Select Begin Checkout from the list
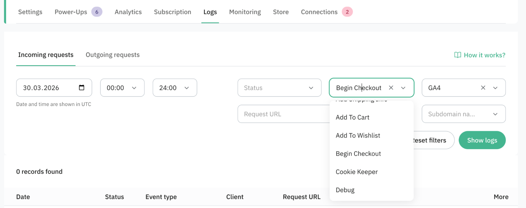This screenshot has height=208, width=526. pos(372,154)
